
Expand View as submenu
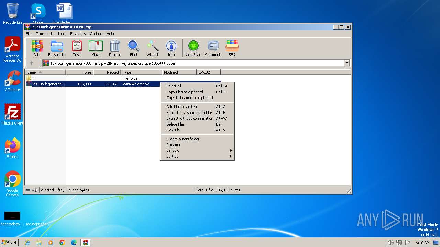197,151
